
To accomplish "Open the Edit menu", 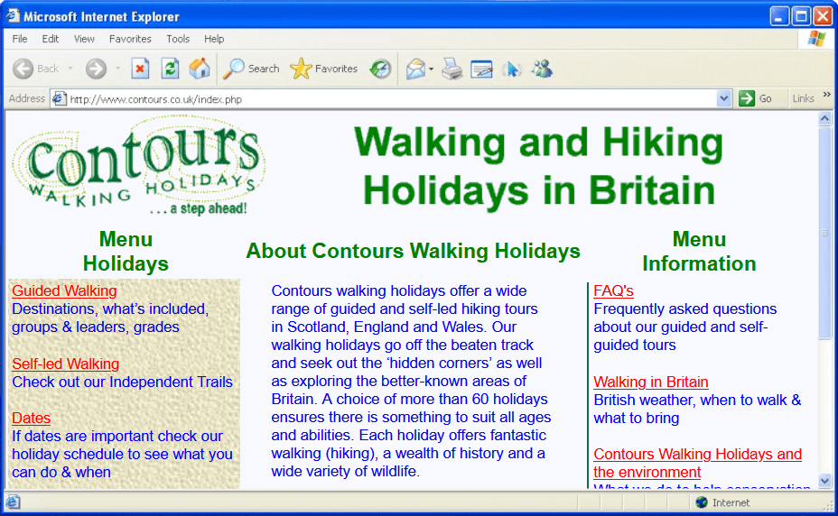I will click(51, 39).
